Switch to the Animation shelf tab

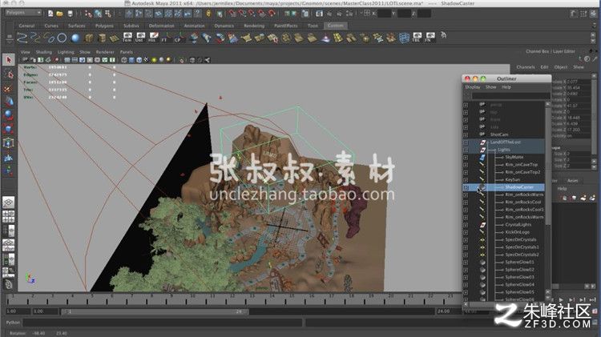click(x=195, y=26)
